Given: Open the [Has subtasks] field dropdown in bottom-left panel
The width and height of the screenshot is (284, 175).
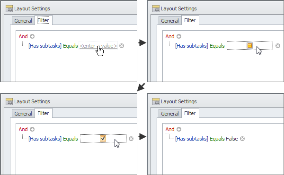Looking at the screenshot, I should pyautogui.click(x=45, y=139).
